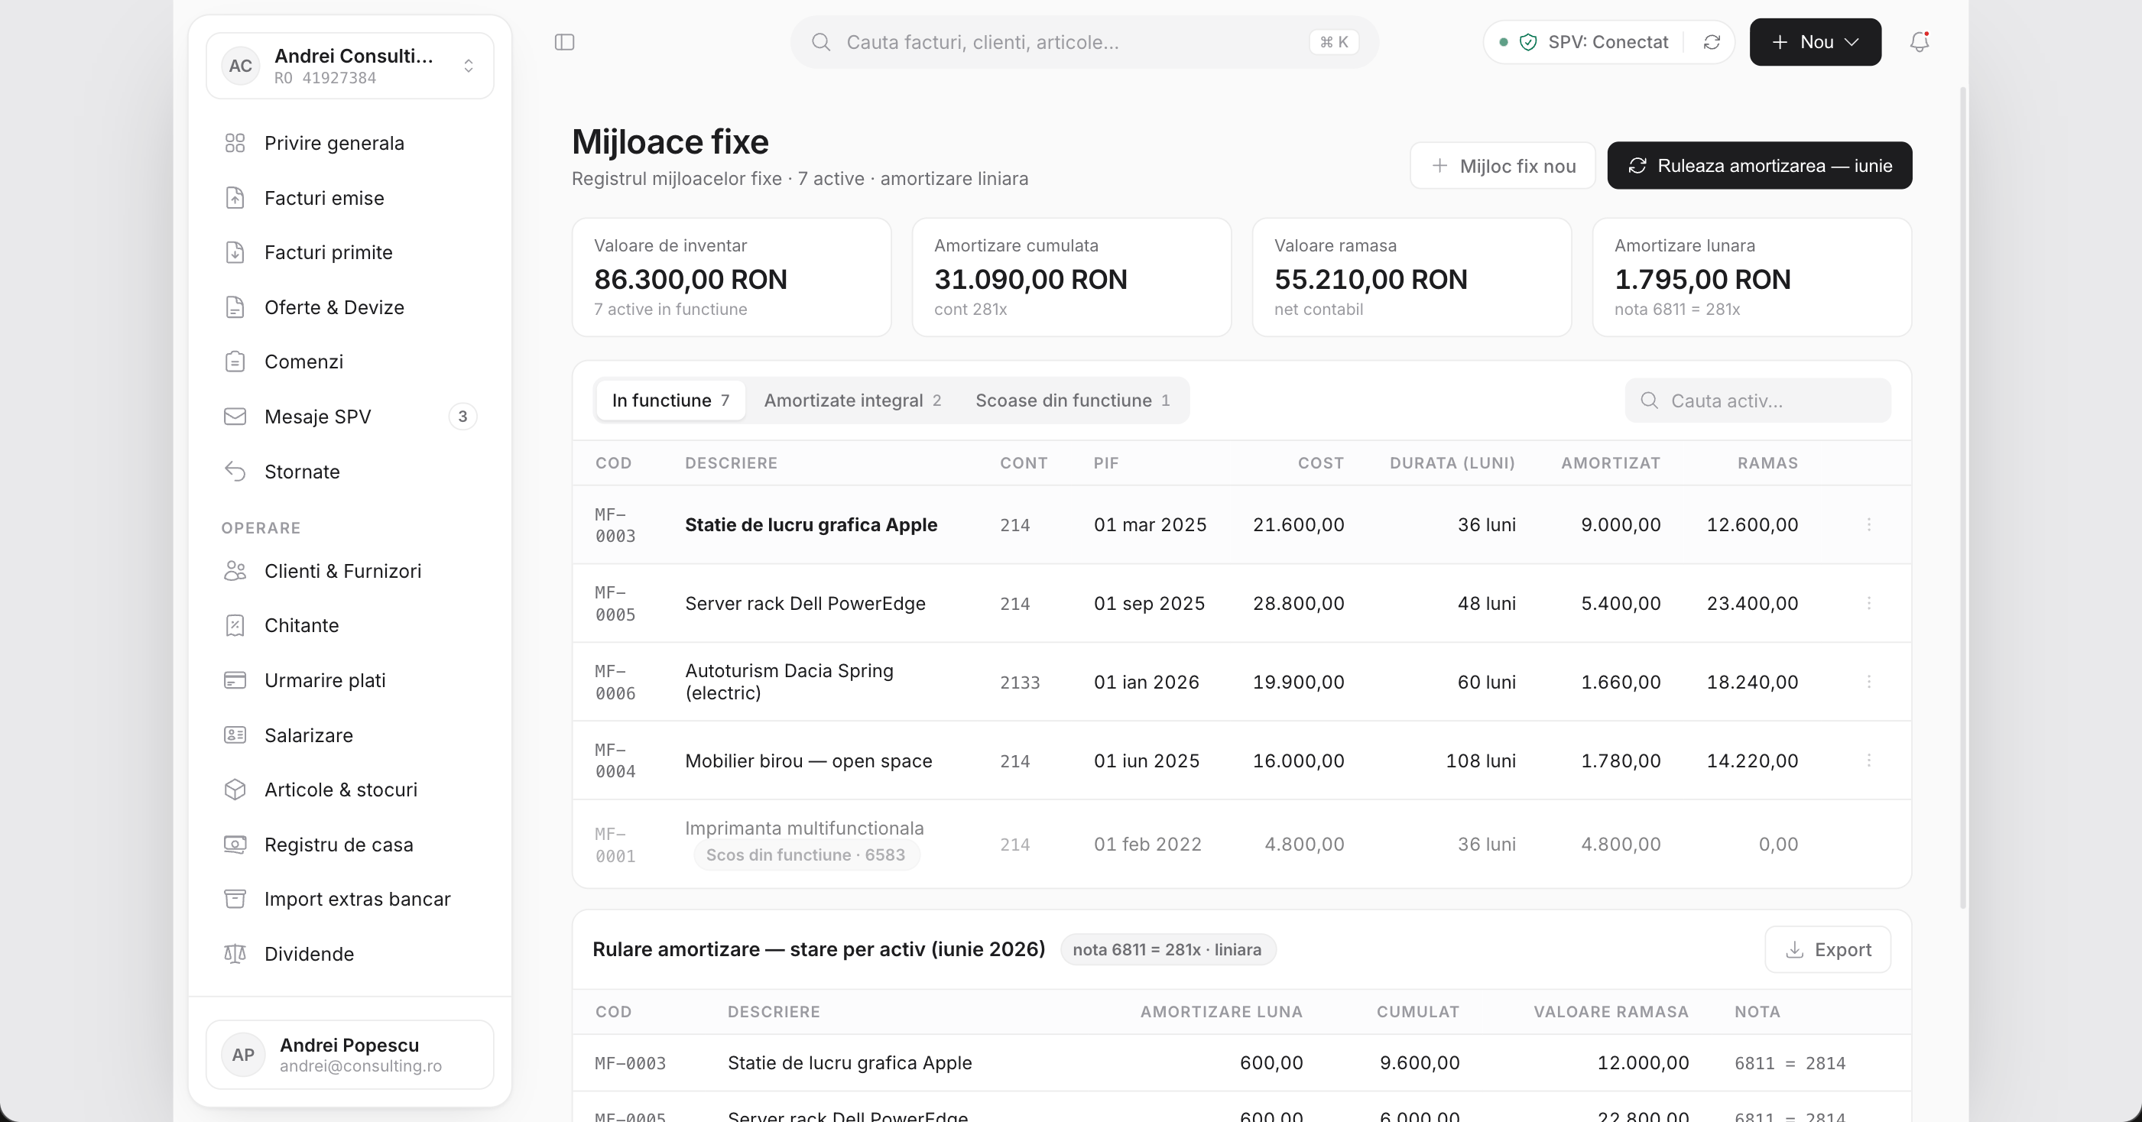Switch to Amortizate integral tab
Screen dimensions: 2142x1122
(852, 400)
